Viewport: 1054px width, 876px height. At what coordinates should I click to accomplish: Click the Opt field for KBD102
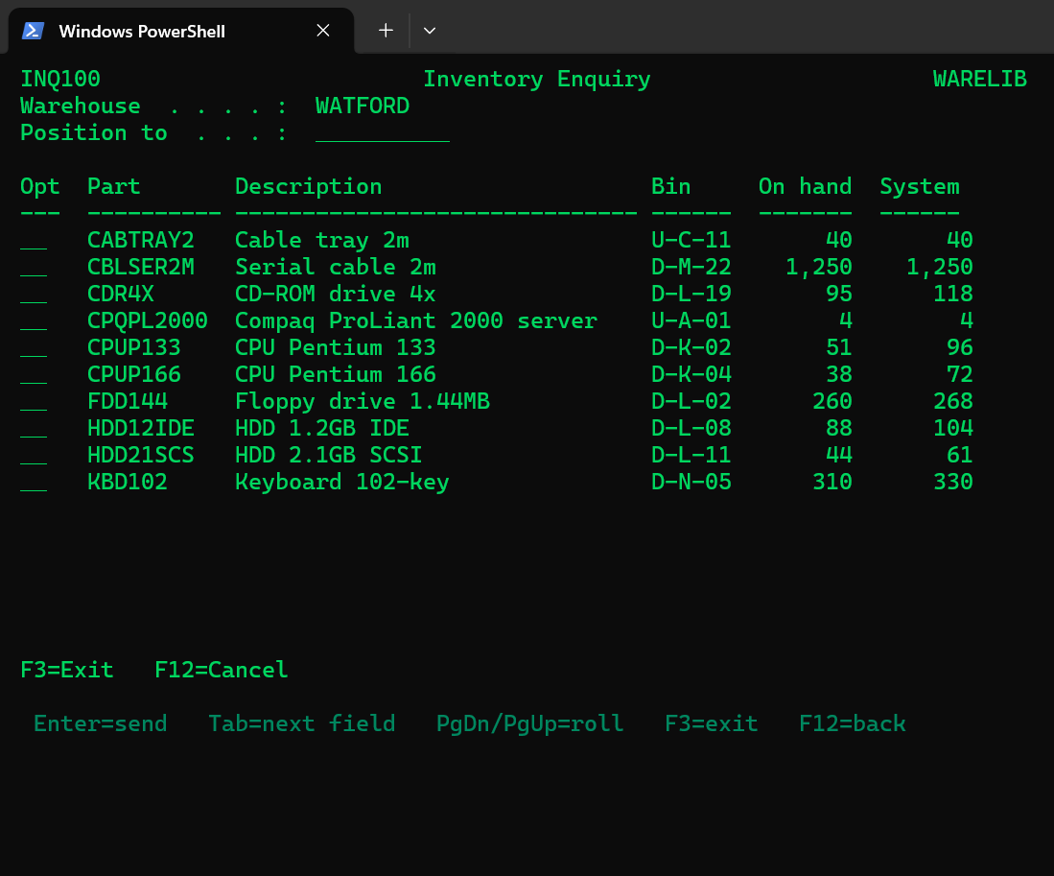34,482
